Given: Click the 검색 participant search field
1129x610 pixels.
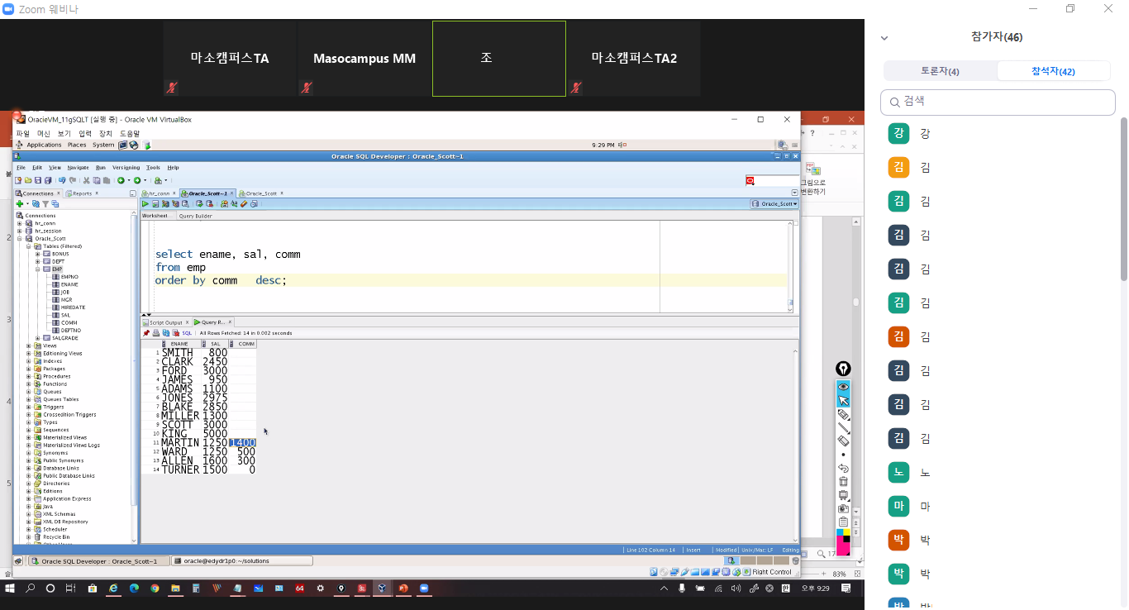Looking at the screenshot, I should point(998,102).
